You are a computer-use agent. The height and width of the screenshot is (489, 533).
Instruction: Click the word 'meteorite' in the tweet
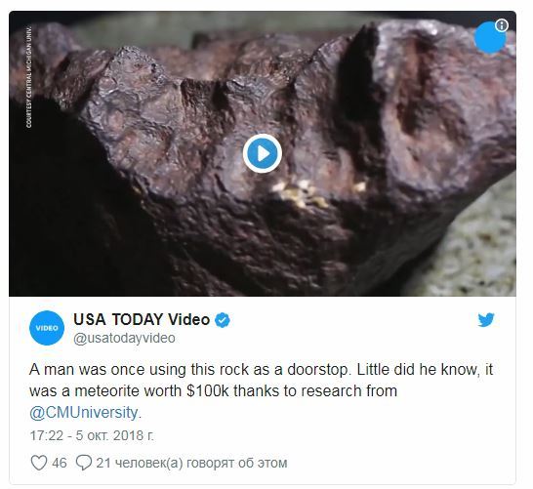coord(107,390)
